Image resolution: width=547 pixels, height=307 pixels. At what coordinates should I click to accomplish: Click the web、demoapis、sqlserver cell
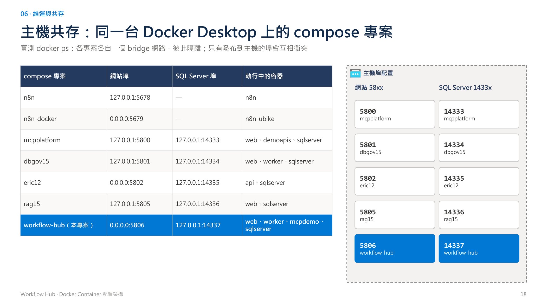click(x=287, y=140)
